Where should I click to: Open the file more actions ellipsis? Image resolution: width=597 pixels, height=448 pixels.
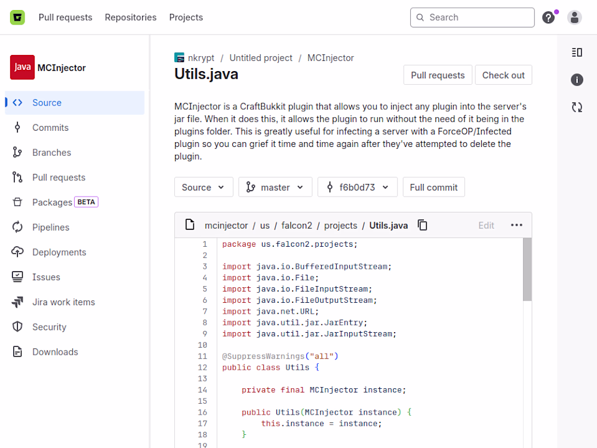click(x=516, y=225)
